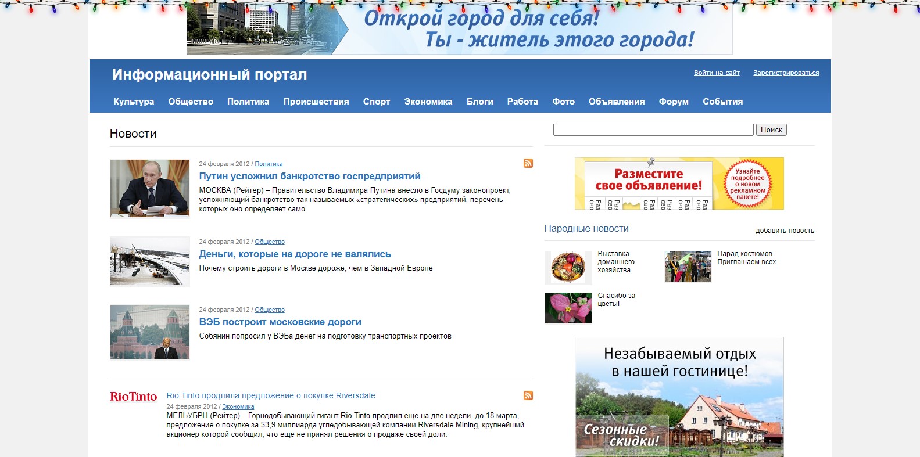
Task: Go to the Происшествия section
Action: coord(316,102)
